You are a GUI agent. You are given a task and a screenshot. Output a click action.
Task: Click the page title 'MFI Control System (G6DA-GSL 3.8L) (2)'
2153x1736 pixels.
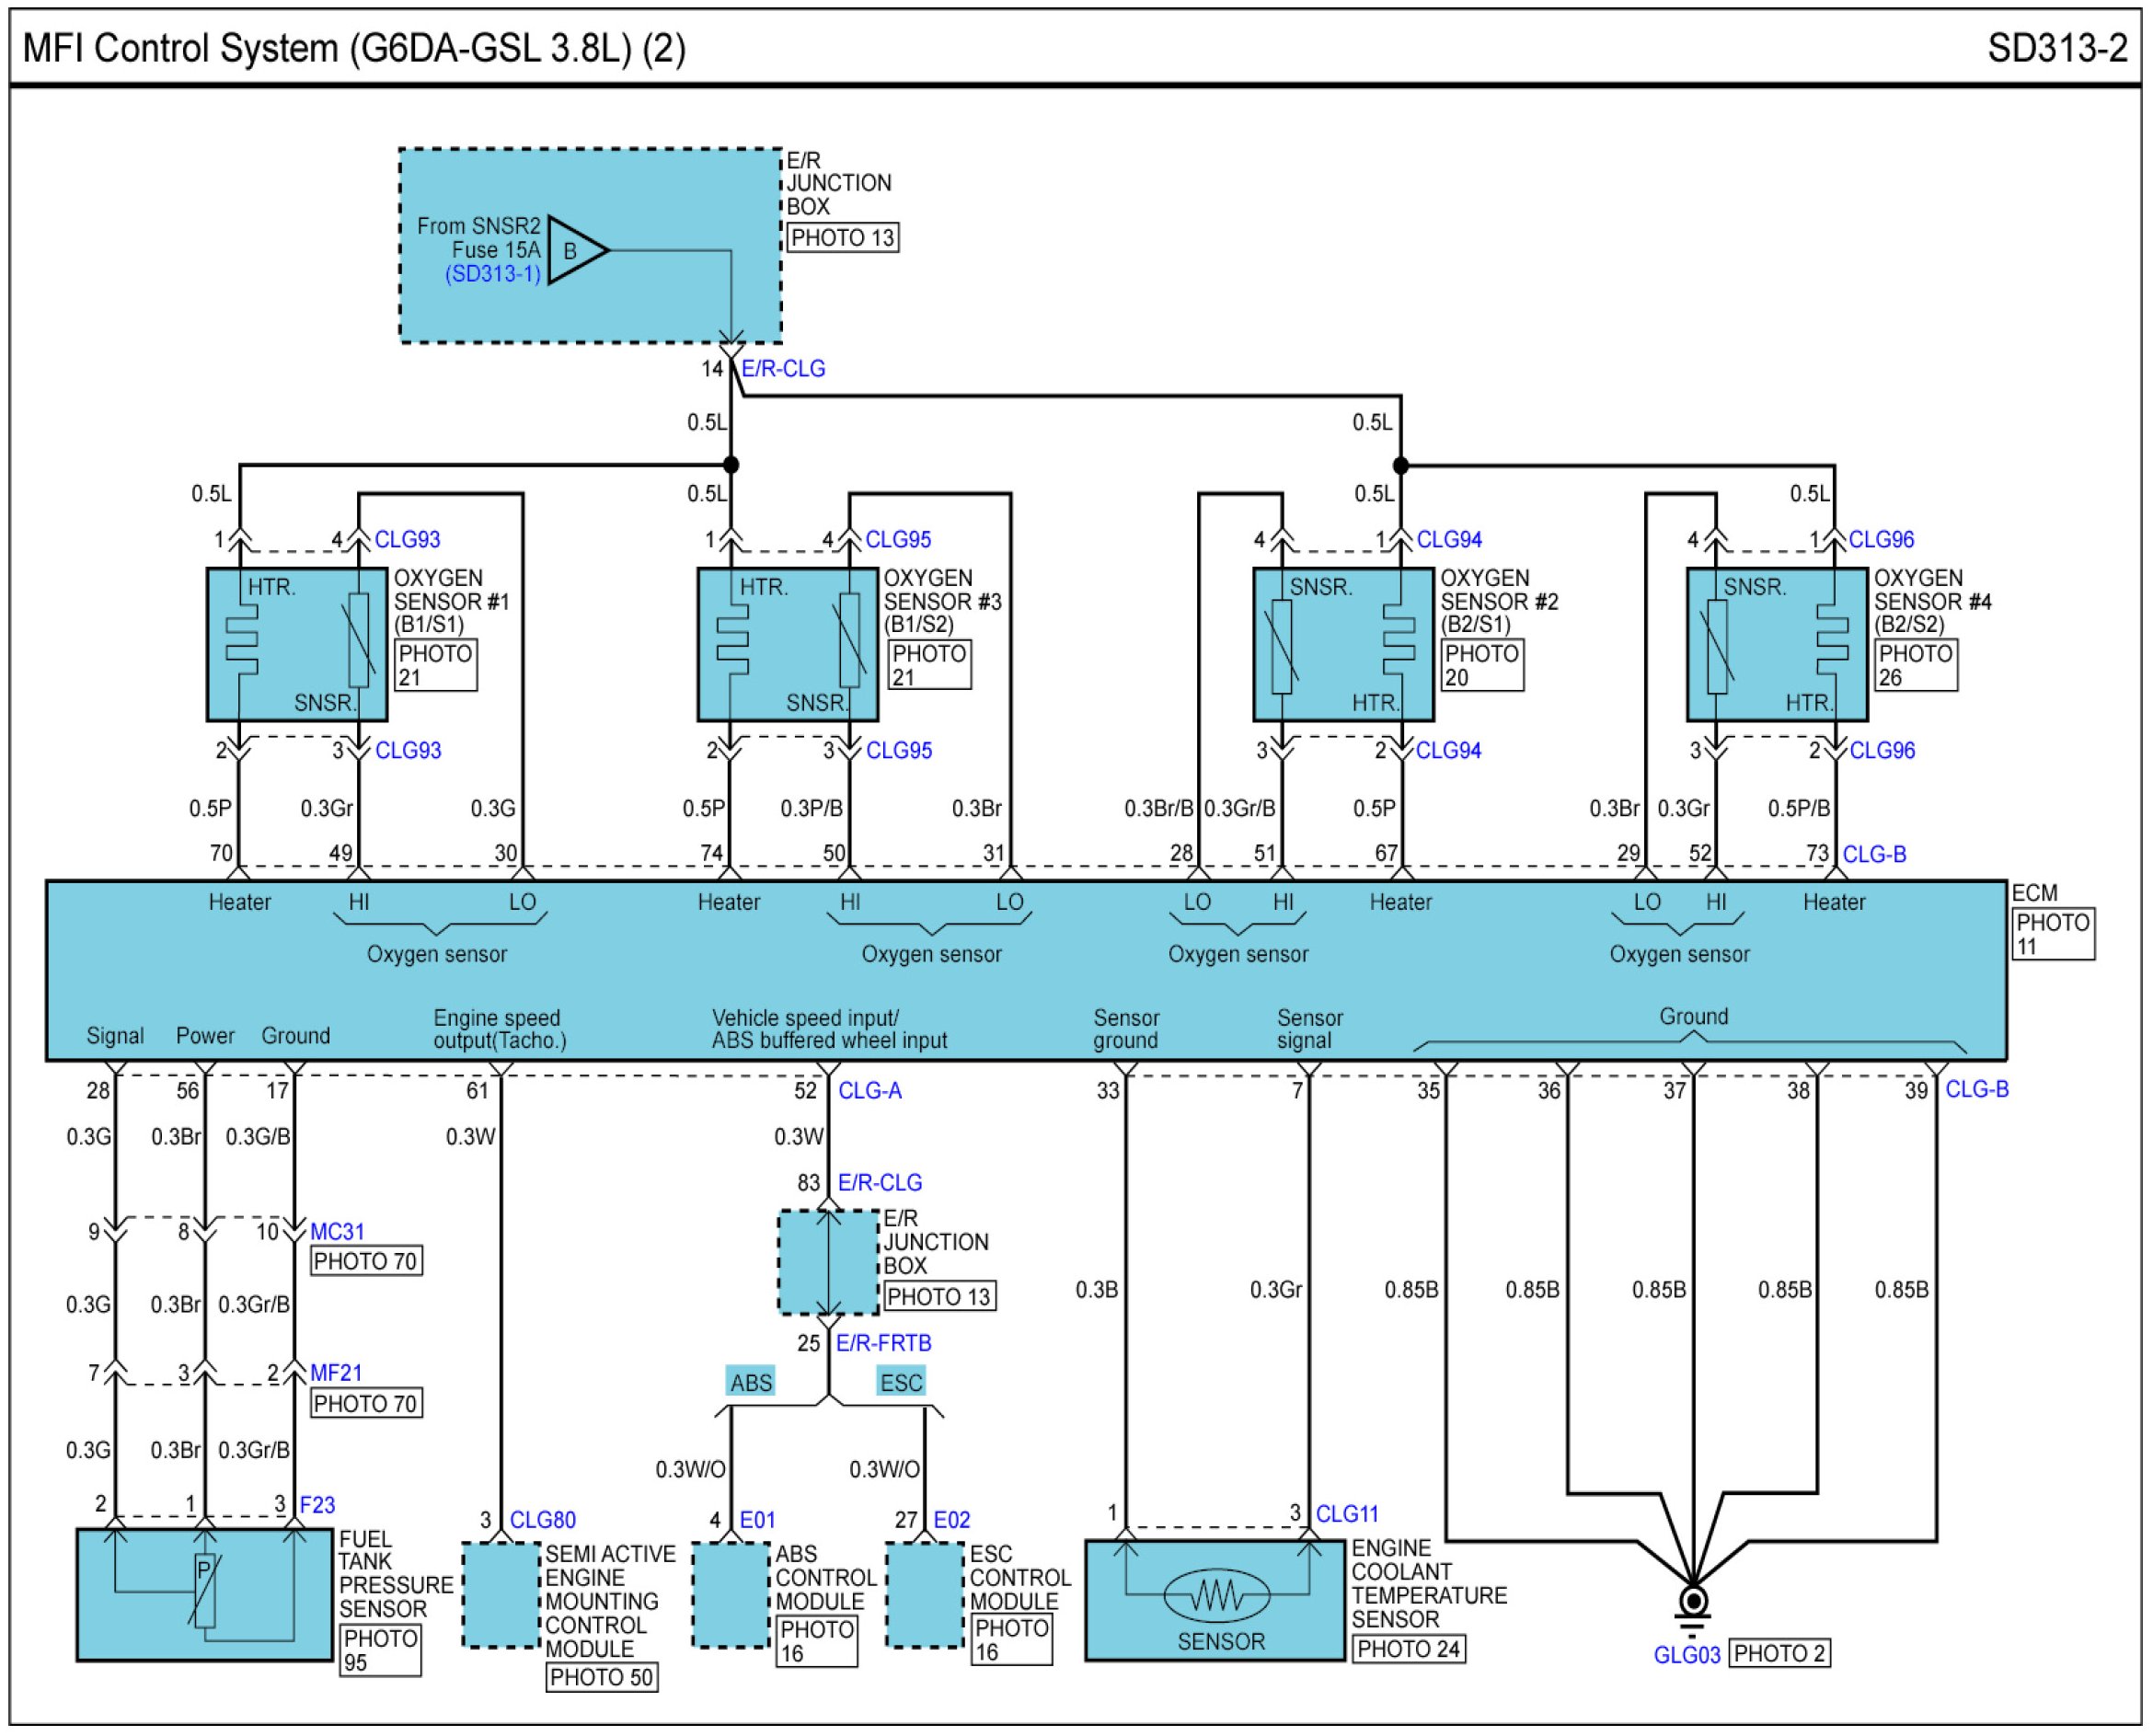(354, 49)
